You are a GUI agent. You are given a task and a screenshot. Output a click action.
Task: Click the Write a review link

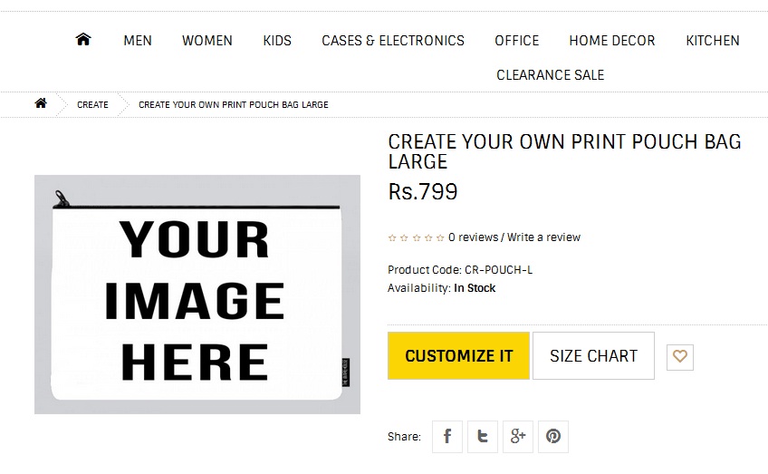543,237
